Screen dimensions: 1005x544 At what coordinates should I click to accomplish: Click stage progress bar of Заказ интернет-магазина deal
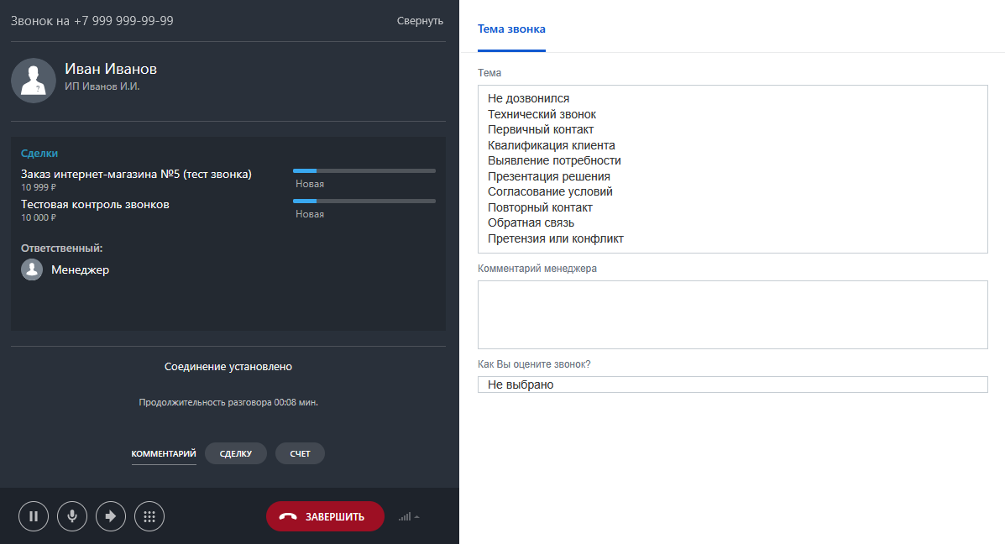(364, 171)
